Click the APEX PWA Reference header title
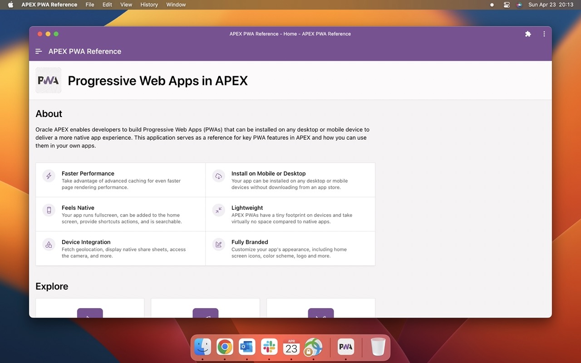The image size is (581, 363). pyautogui.click(x=85, y=51)
